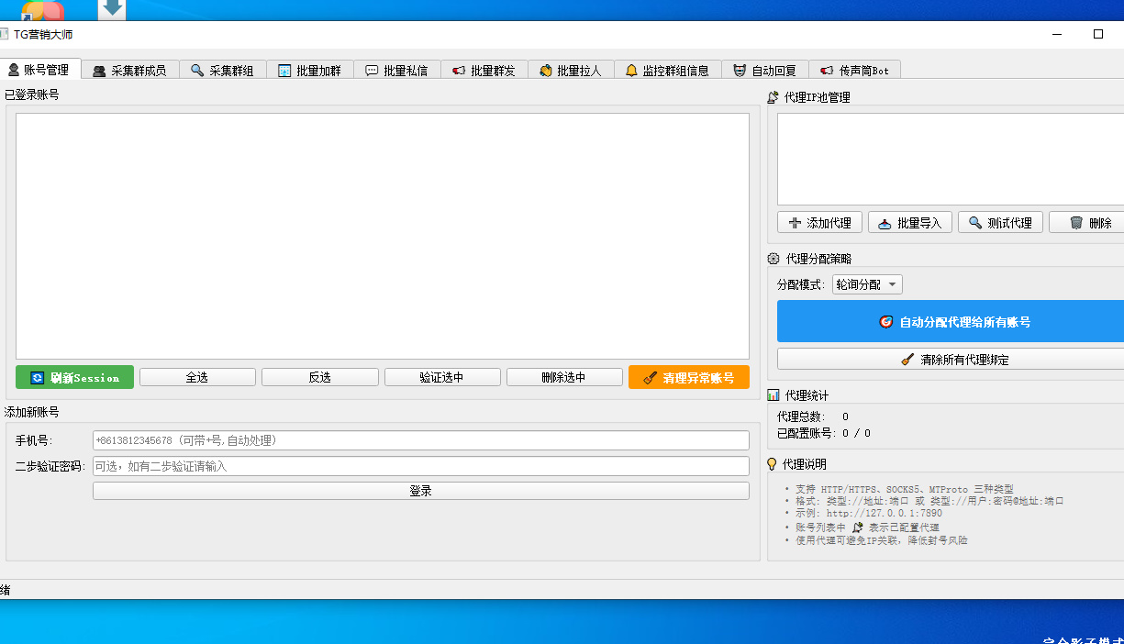Click the 手机号 input field

point(420,440)
